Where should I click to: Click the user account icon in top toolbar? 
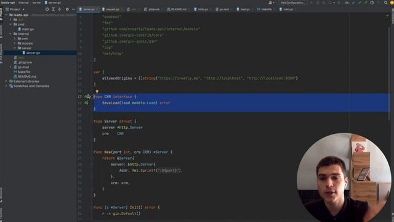click(271, 2)
